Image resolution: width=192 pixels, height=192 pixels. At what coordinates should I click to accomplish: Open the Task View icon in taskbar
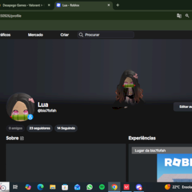point(15,187)
